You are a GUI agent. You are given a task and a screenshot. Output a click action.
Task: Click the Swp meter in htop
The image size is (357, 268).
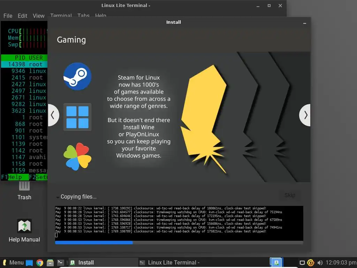click(27, 44)
